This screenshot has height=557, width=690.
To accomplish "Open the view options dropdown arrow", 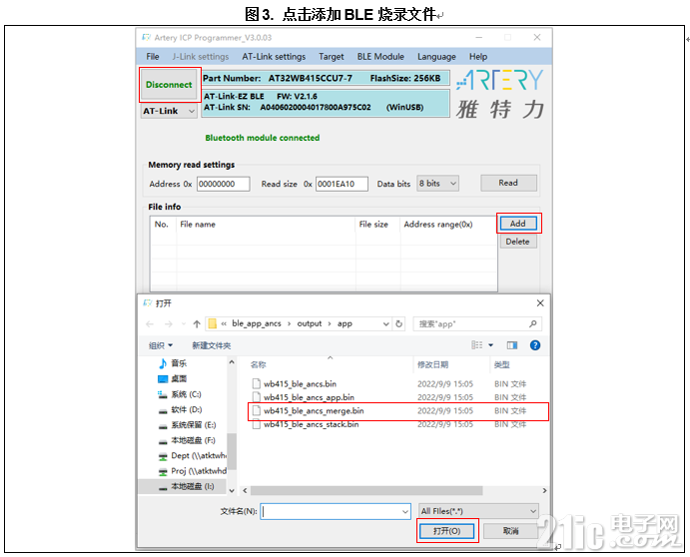I will pos(490,345).
